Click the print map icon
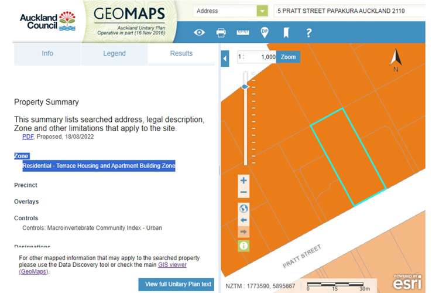439x293 pixels. click(221, 32)
